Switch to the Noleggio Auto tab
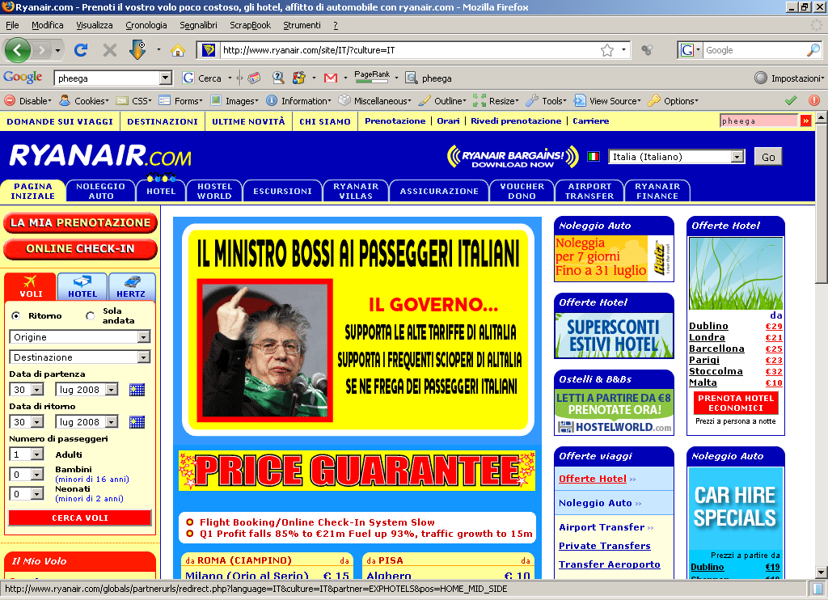 pos(101,191)
